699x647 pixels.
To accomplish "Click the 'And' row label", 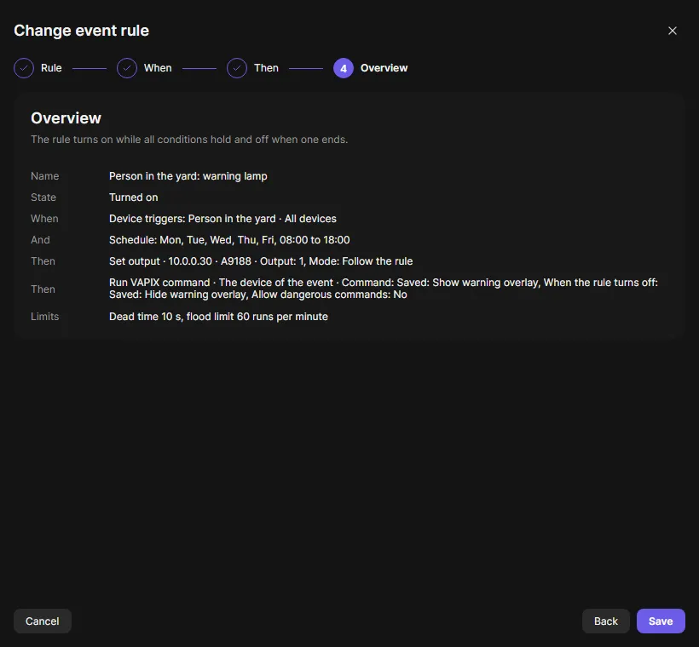I will tap(40, 240).
